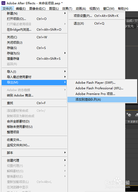Expand the 脚本 submenu
Screen dimensions: 138x192
pos(34,153)
